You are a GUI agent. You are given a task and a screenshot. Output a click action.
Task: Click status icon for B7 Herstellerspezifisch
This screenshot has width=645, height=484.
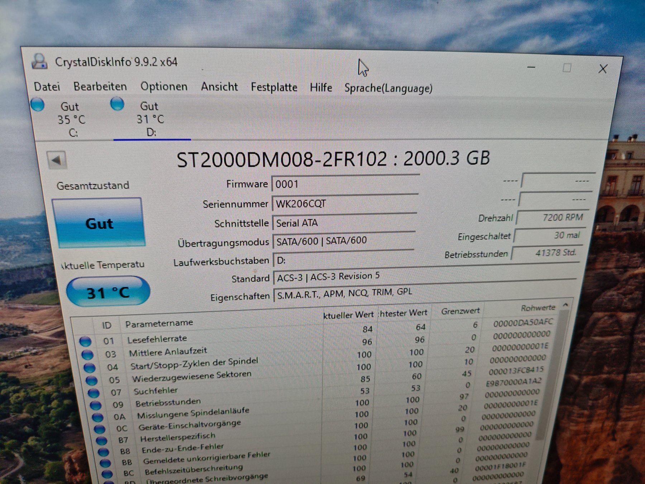coord(101,440)
